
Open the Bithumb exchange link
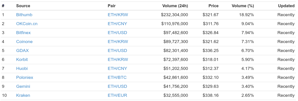[24, 15]
